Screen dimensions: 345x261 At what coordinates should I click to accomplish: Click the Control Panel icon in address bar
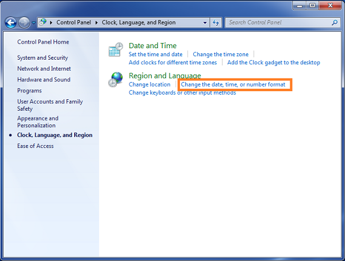click(x=44, y=23)
